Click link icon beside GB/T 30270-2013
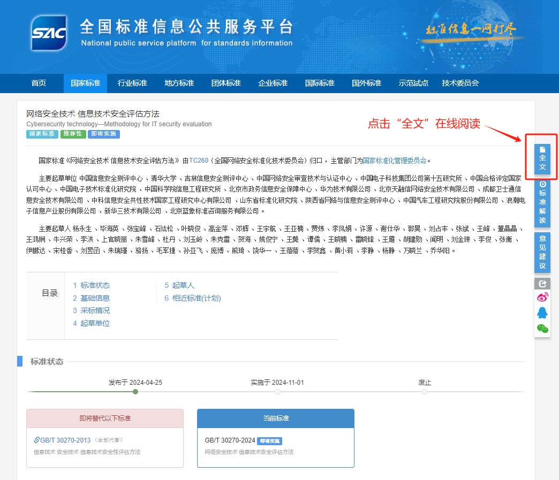Screen dimensions: 559x480 click(36, 440)
